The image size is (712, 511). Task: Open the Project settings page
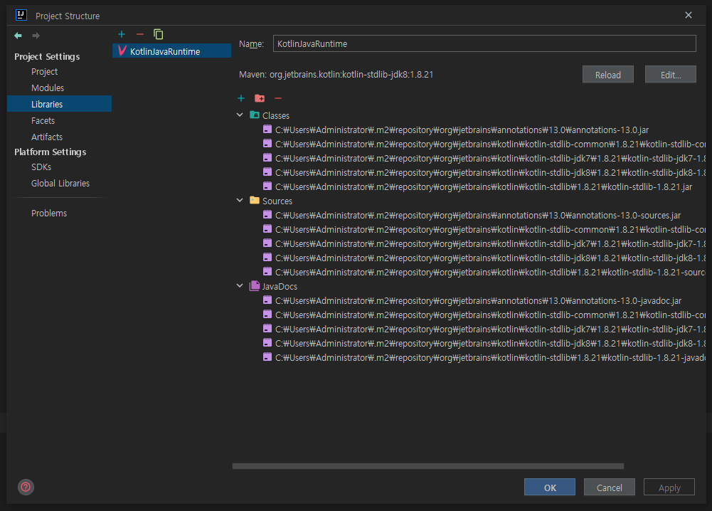pos(45,72)
